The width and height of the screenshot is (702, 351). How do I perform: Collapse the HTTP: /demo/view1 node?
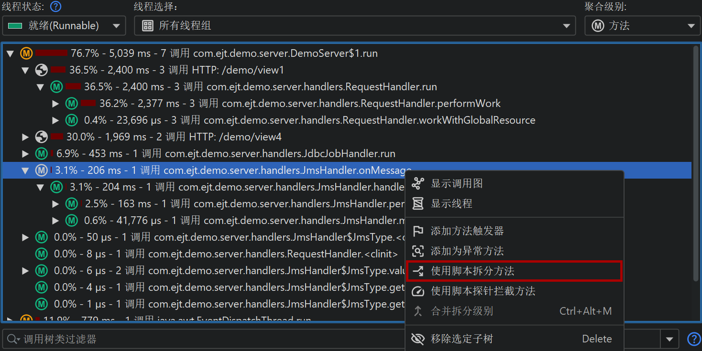(x=25, y=70)
